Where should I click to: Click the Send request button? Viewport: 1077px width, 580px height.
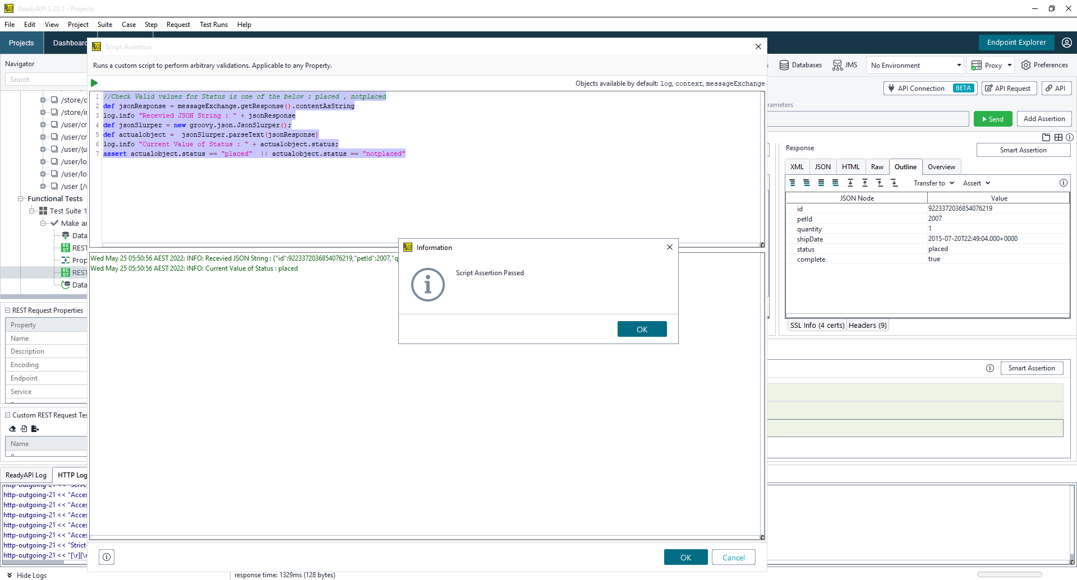click(x=993, y=119)
